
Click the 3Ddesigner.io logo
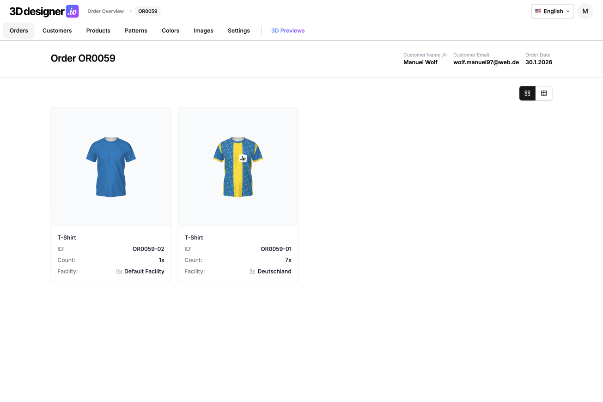coord(44,11)
